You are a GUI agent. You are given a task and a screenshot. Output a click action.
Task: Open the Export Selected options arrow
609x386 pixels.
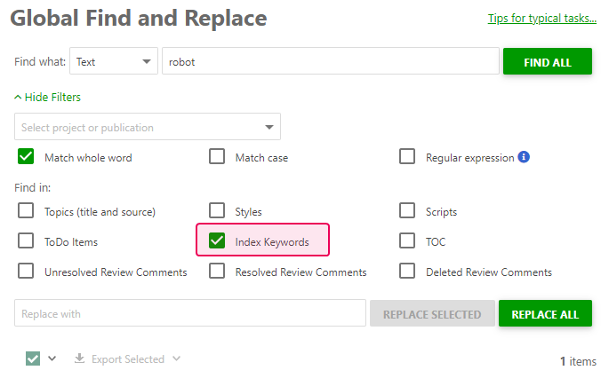click(176, 358)
